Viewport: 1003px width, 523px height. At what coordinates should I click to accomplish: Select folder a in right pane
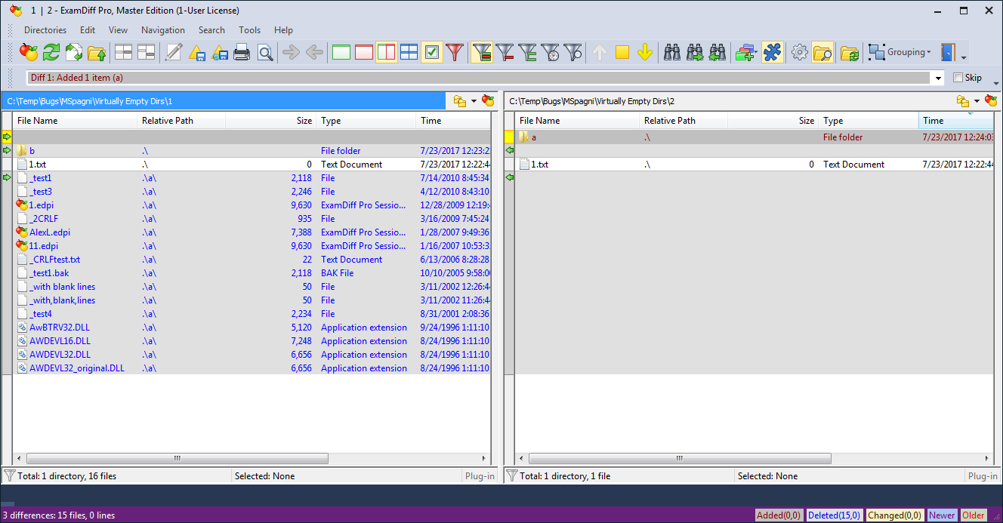[754, 137]
